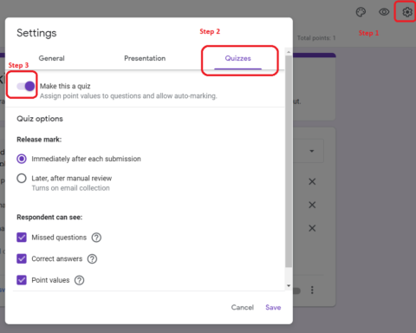
Task: Uncheck Correct answers checkbox
Action: coord(22,258)
